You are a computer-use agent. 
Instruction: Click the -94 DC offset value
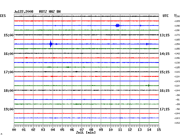coord(178,95)
